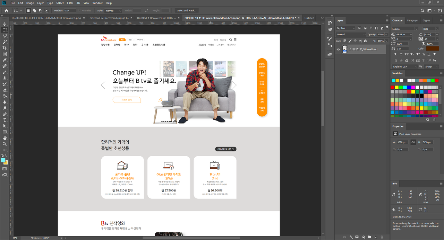444x240 pixels.
Task: Open the Style dropdown set to Normal
Action: 113,11
